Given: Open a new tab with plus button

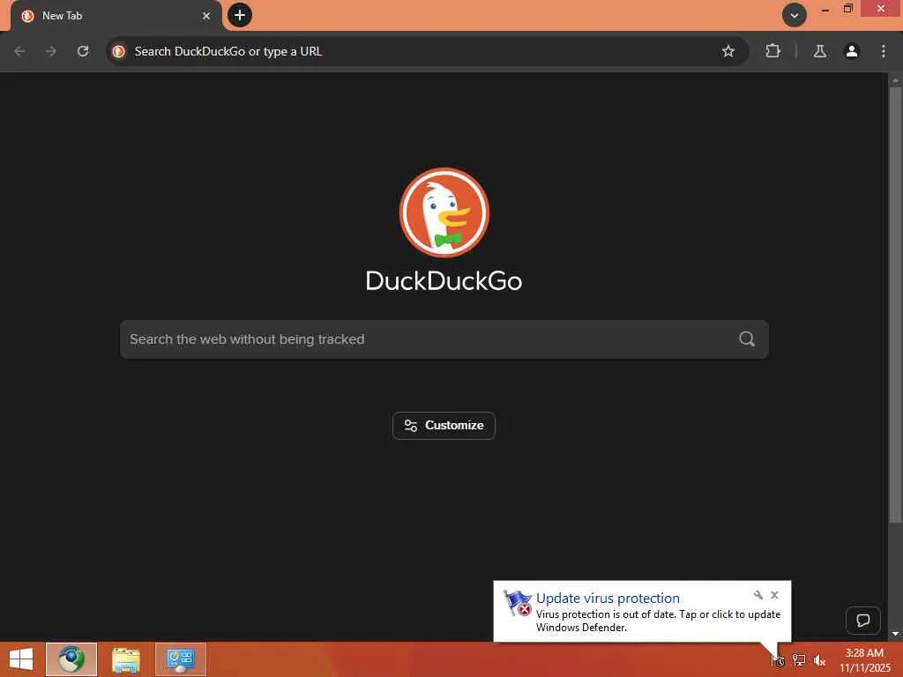Looking at the screenshot, I should (240, 15).
